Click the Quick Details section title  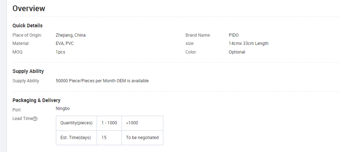click(x=27, y=26)
